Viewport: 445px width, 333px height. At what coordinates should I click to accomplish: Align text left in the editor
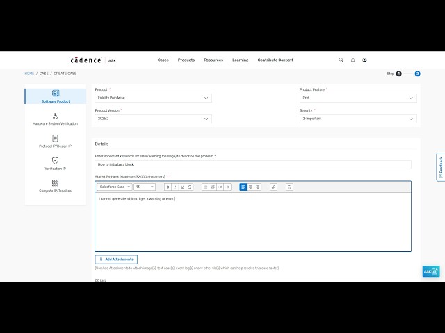243,187
